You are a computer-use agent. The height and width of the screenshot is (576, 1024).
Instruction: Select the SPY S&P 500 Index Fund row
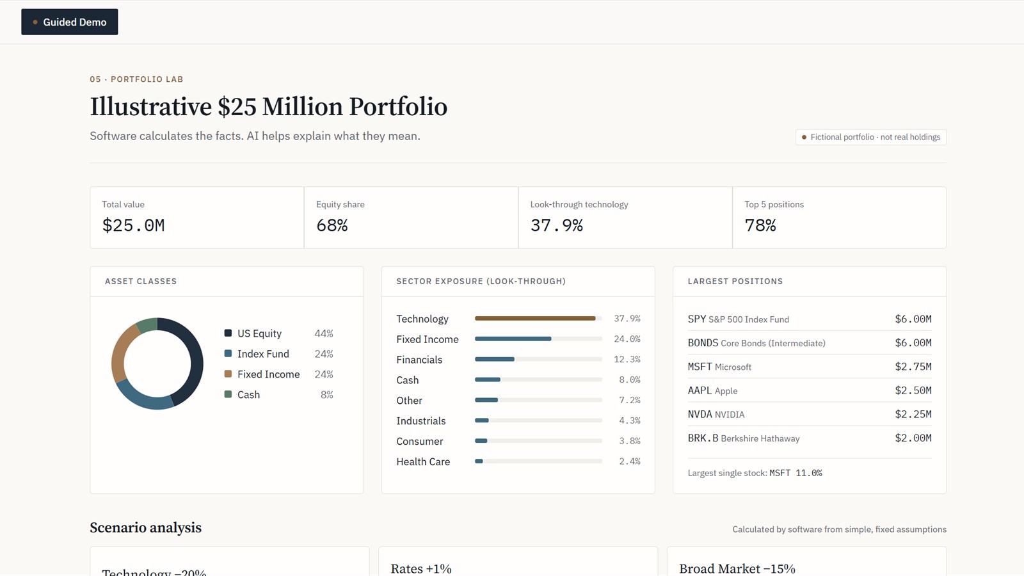[810, 319]
